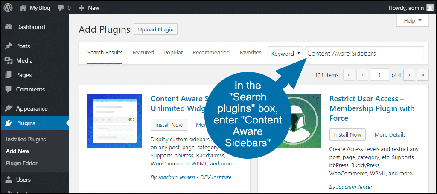The height and width of the screenshot is (194, 437).
Task: Click the Dashboard gauge icon
Action: [9, 27]
